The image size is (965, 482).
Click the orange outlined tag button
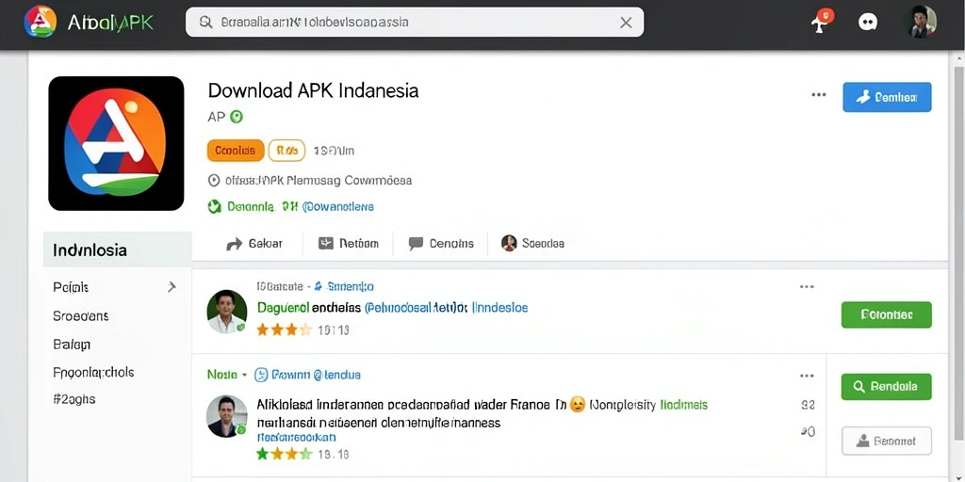(286, 151)
